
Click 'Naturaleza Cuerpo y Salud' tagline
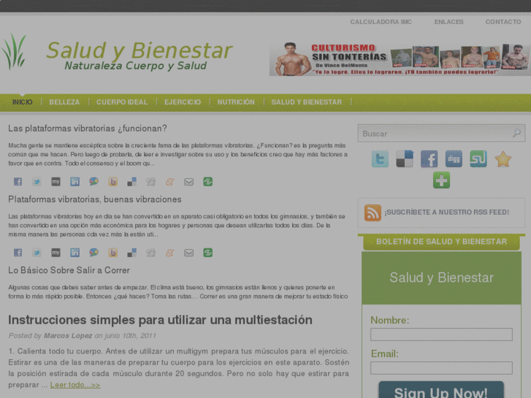pyautogui.click(x=135, y=66)
